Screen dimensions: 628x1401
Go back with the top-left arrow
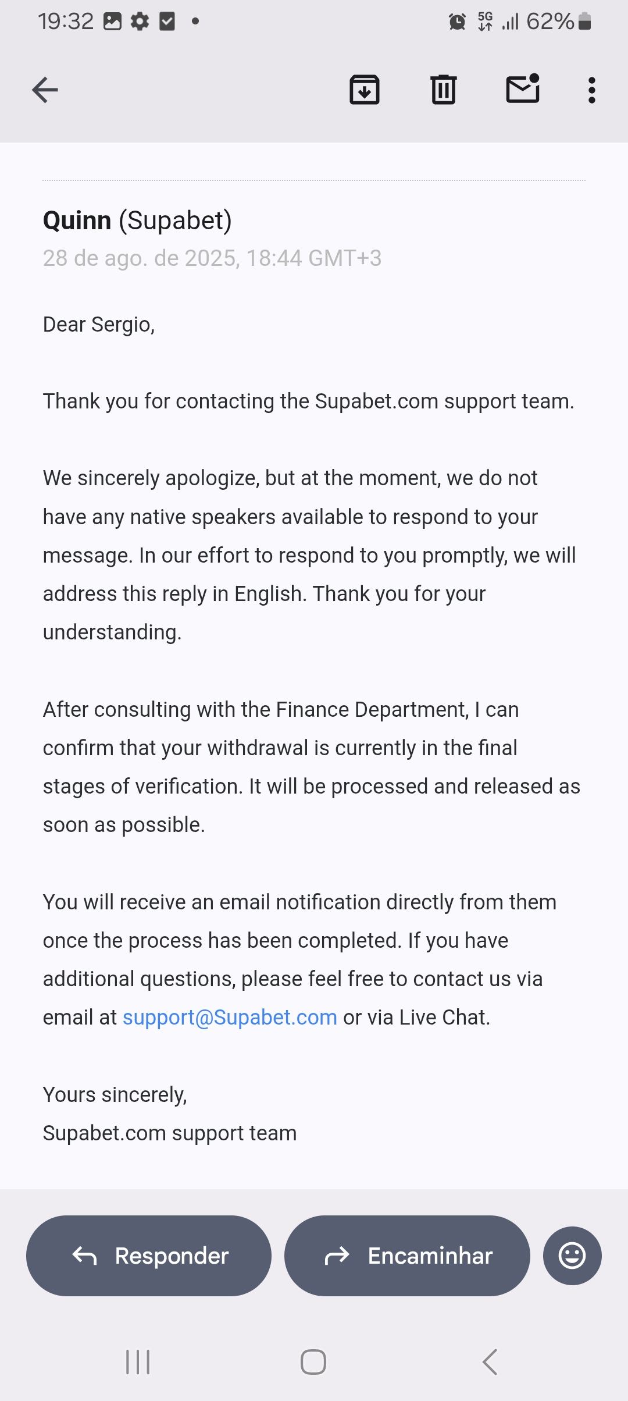(x=45, y=90)
